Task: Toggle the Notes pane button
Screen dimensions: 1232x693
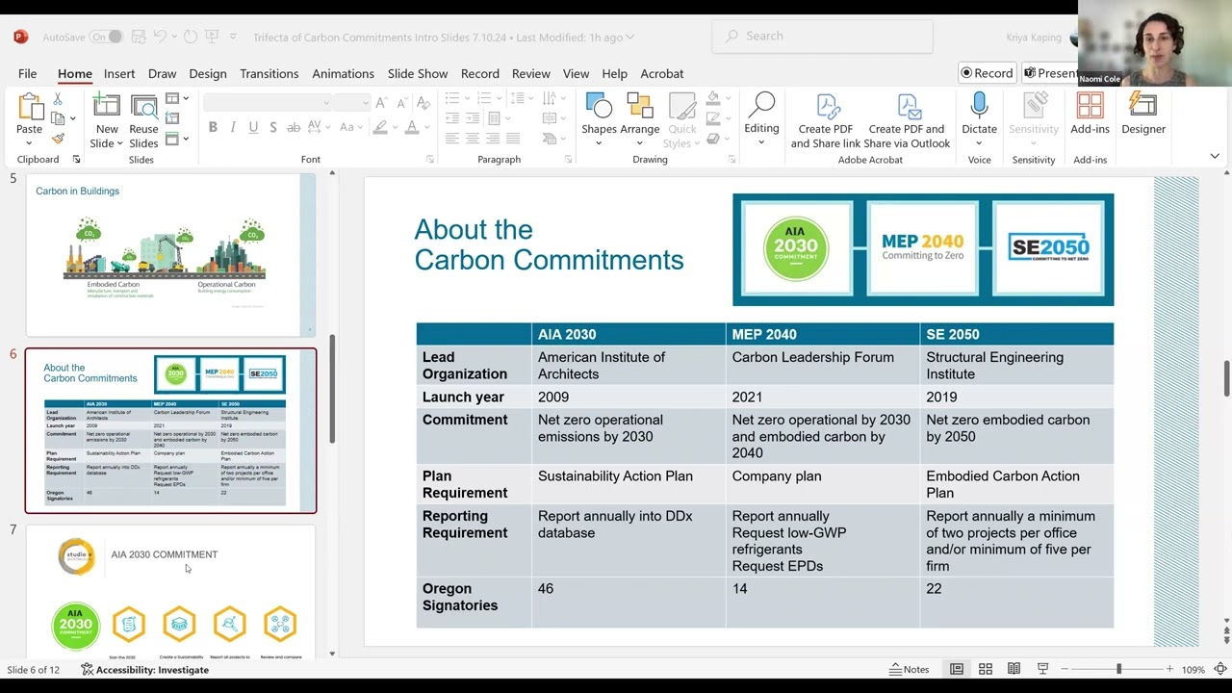Action: click(909, 669)
